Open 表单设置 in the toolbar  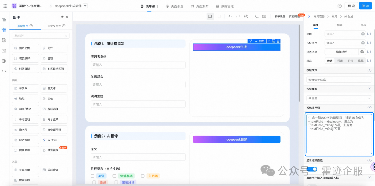[x=280, y=17]
